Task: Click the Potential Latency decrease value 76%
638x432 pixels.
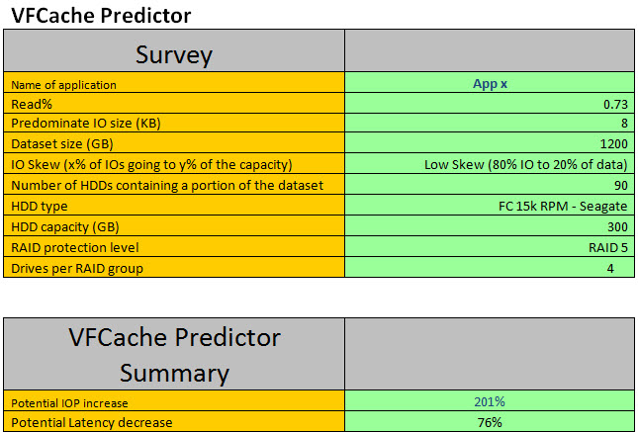Action: tap(489, 422)
